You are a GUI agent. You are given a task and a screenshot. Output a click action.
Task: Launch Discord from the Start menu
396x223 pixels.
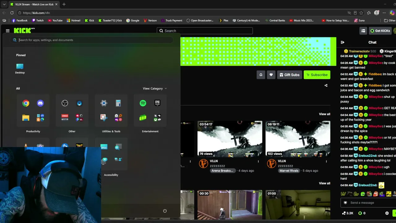41,103
